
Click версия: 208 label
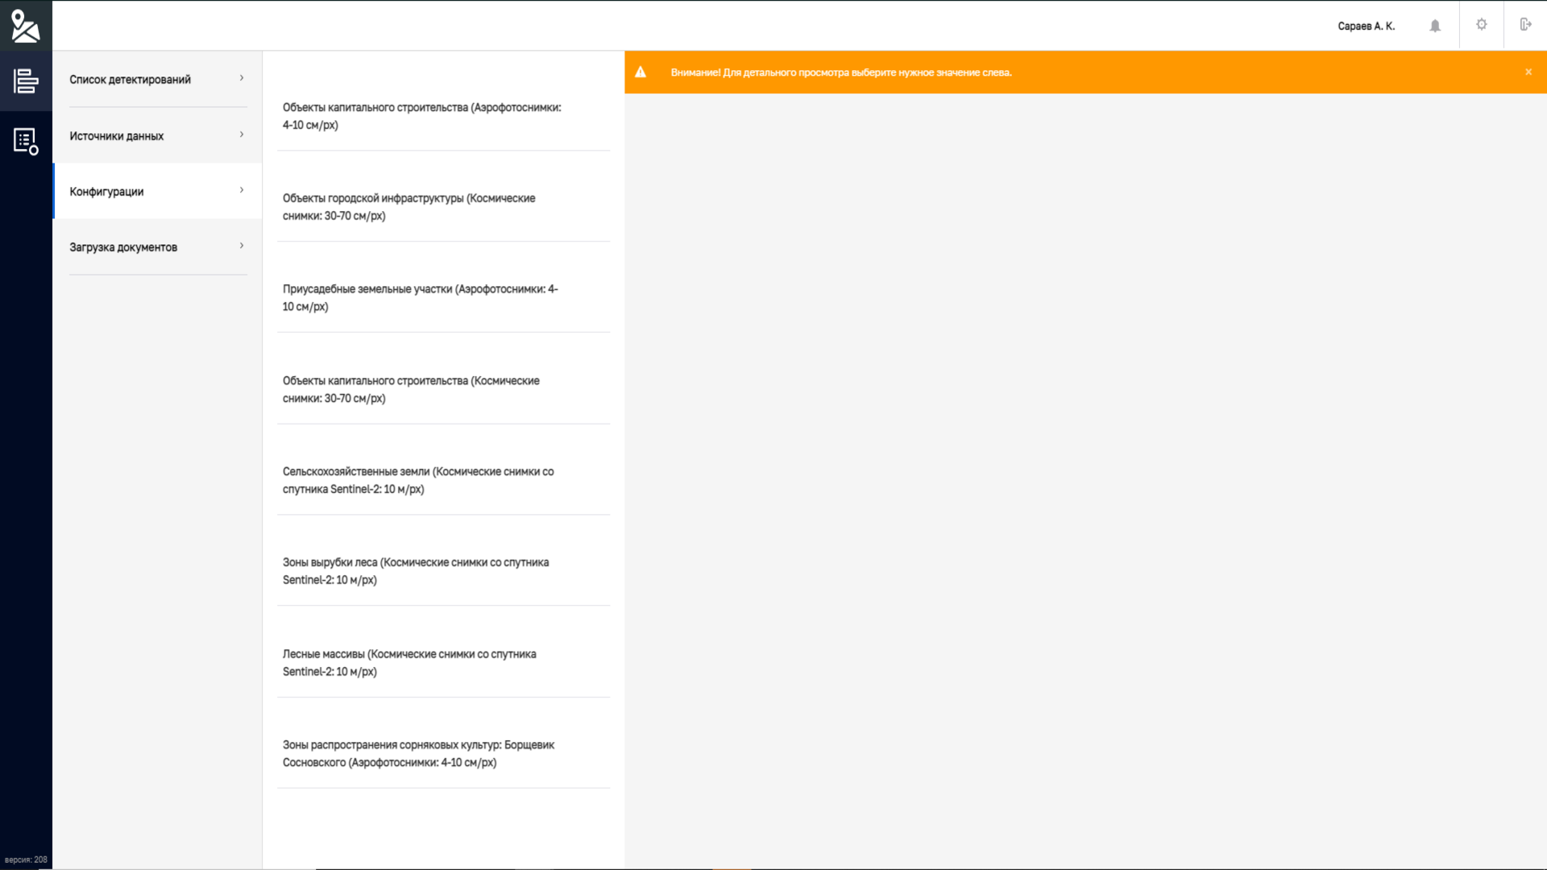(26, 860)
